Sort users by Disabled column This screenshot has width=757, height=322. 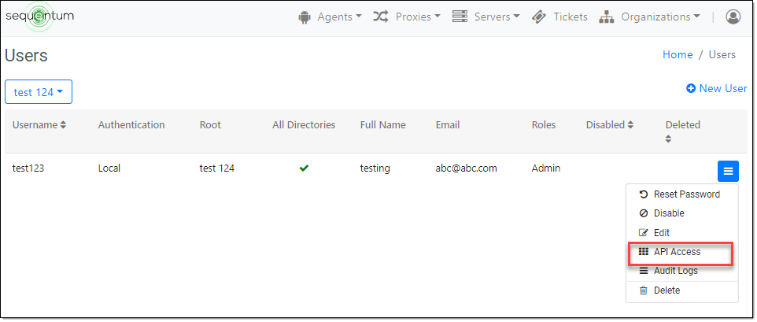click(610, 124)
